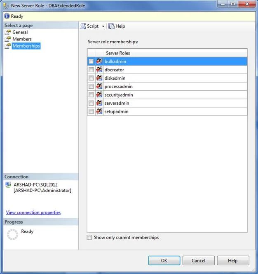Click the Help toolbar label

click(x=120, y=26)
